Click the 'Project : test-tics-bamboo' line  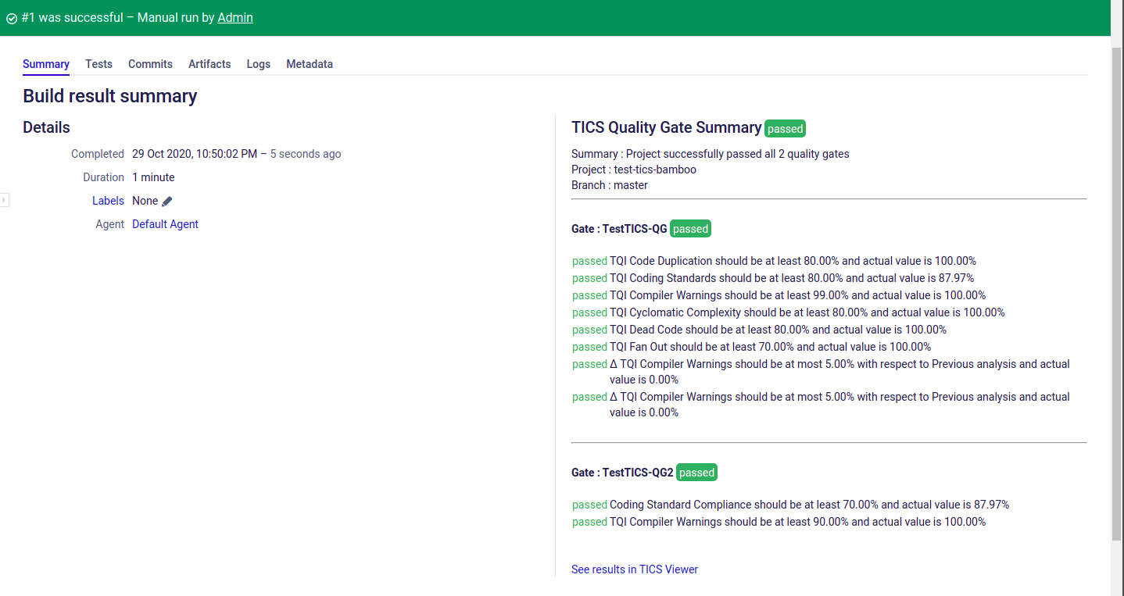click(x=634, y=170)
